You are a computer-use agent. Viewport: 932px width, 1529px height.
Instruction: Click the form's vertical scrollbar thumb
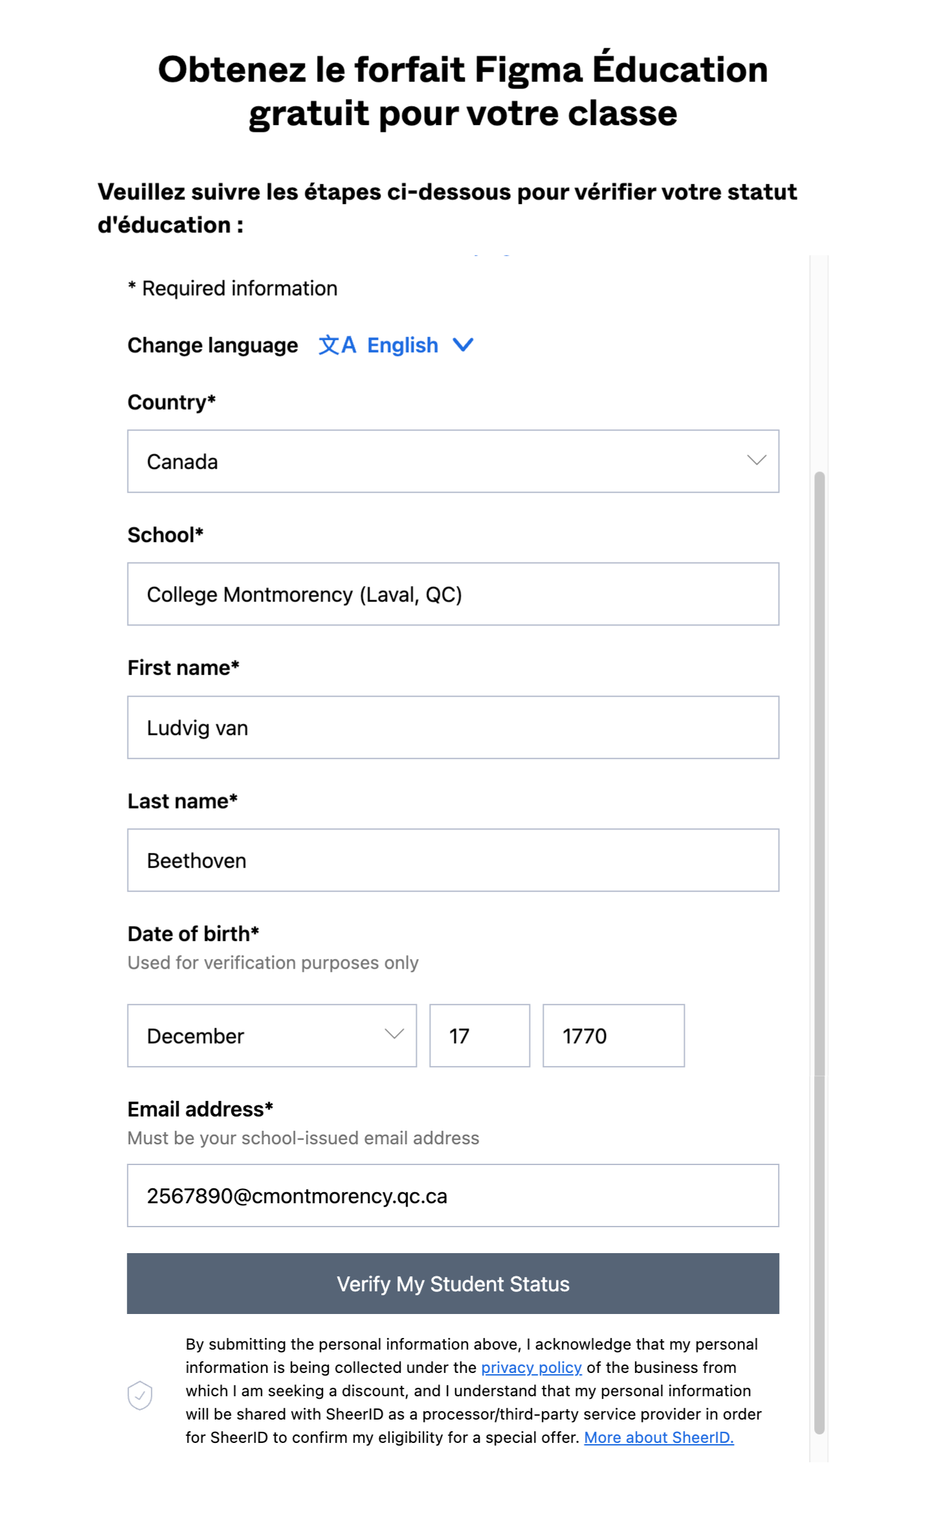point(819,952)
